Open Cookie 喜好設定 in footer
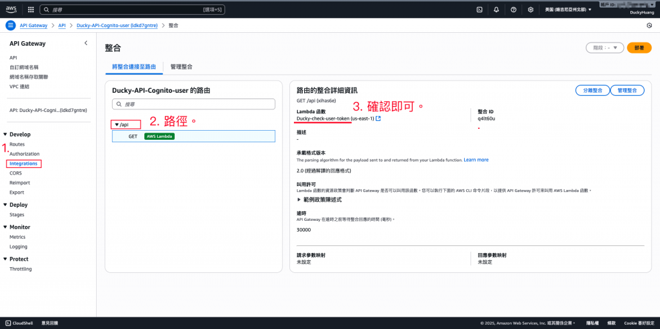The height and width of the screenshot is (329, 660). 639,323
